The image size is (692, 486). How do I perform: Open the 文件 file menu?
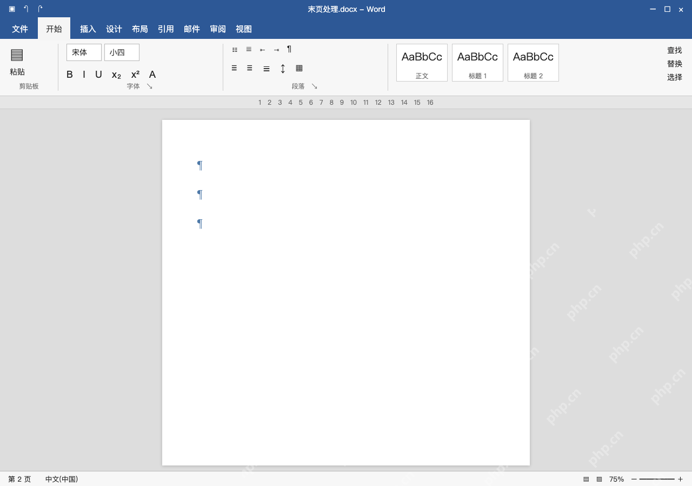click(x=20, y=29)
